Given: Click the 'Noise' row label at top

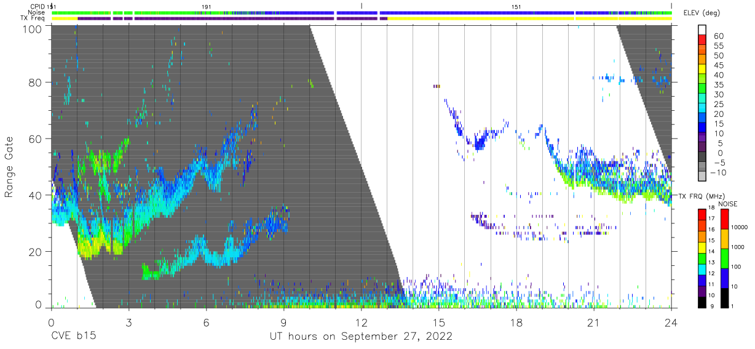Looking at the screenshot, I should [x=37, y=12].
